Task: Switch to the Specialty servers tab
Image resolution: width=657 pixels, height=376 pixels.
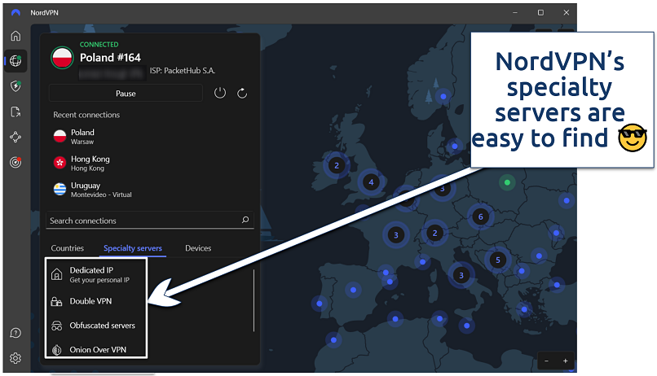Action: 133,248
